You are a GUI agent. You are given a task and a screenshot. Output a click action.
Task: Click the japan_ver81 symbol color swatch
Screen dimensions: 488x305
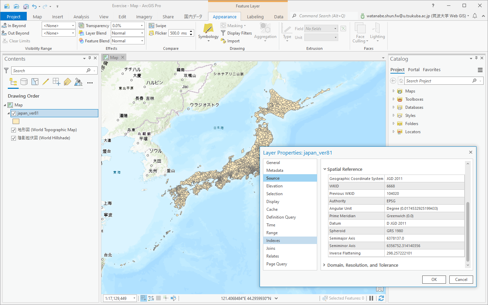16,121
